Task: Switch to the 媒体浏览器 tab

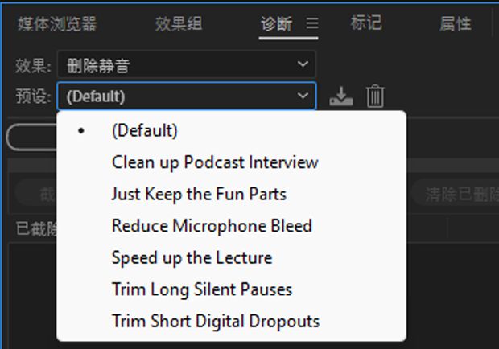Action: click(57, 24)
